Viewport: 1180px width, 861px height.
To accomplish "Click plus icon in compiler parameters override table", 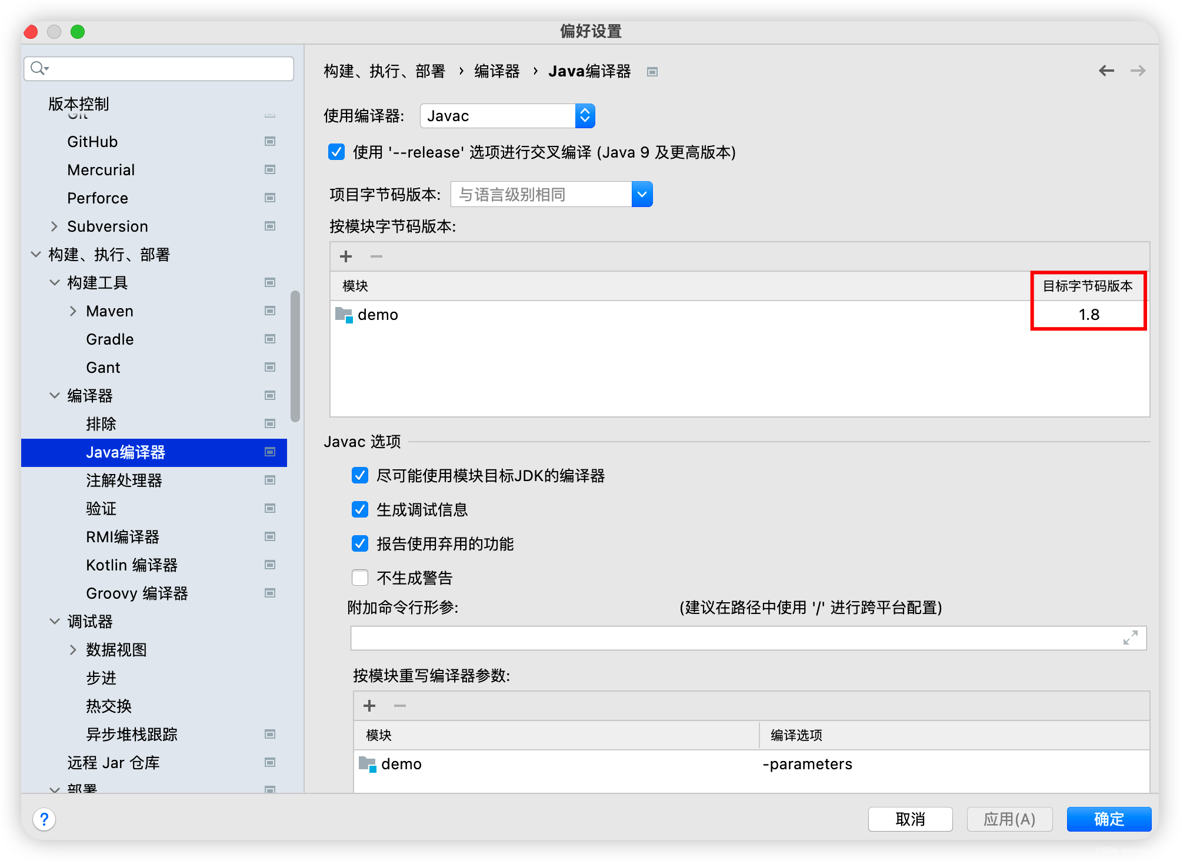I will pyautogui.click(x=369, y=706).
